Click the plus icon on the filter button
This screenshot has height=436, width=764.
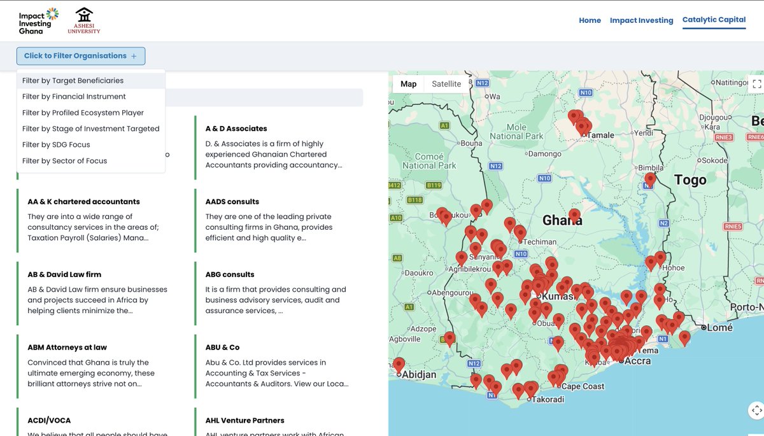point(134,56)
